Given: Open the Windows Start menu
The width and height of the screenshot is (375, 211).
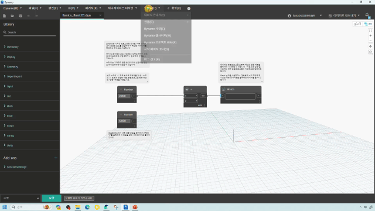Looking at the screenshot, I should [5, 207].
